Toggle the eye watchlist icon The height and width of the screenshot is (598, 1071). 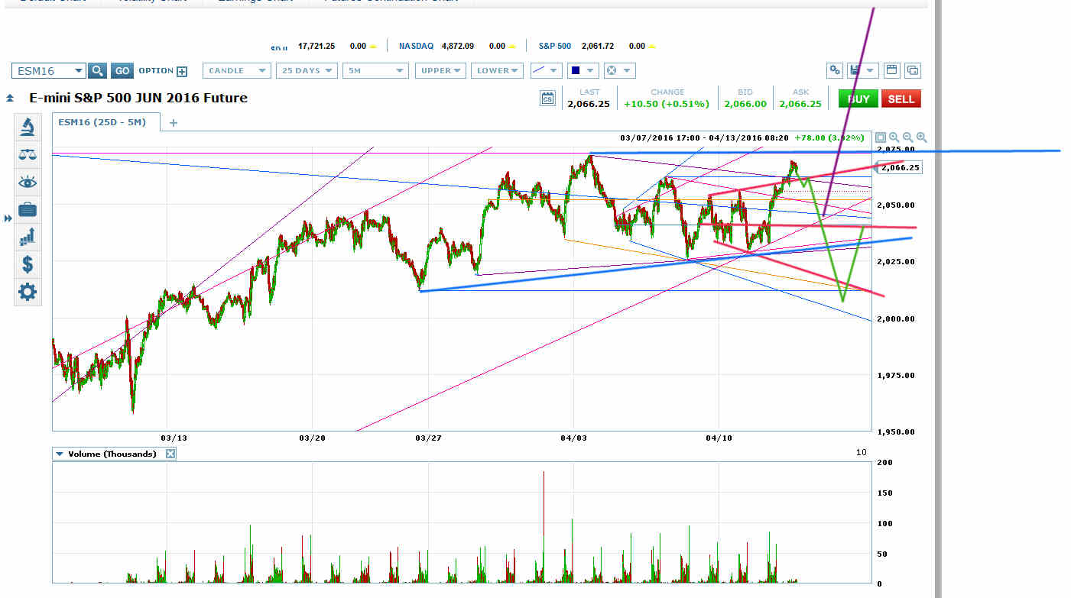coord(28,182)
